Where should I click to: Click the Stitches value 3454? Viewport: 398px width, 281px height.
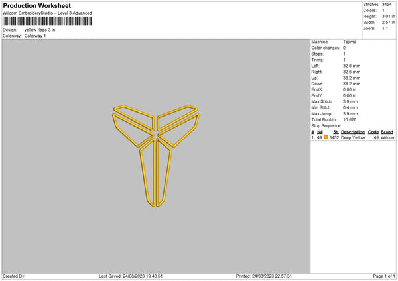pos(387,5)
